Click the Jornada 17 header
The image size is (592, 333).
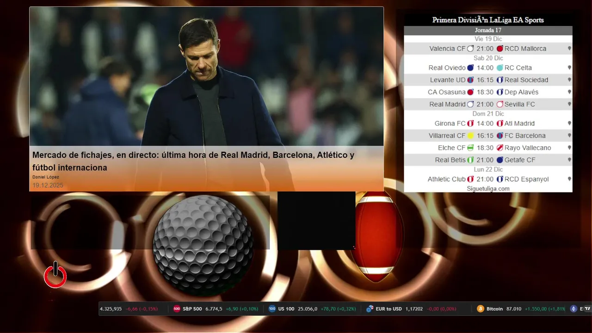click(488, 31)
